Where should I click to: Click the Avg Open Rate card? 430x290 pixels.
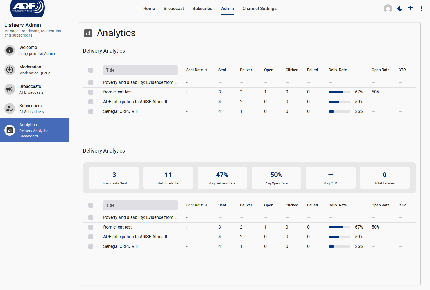(276, 178)
